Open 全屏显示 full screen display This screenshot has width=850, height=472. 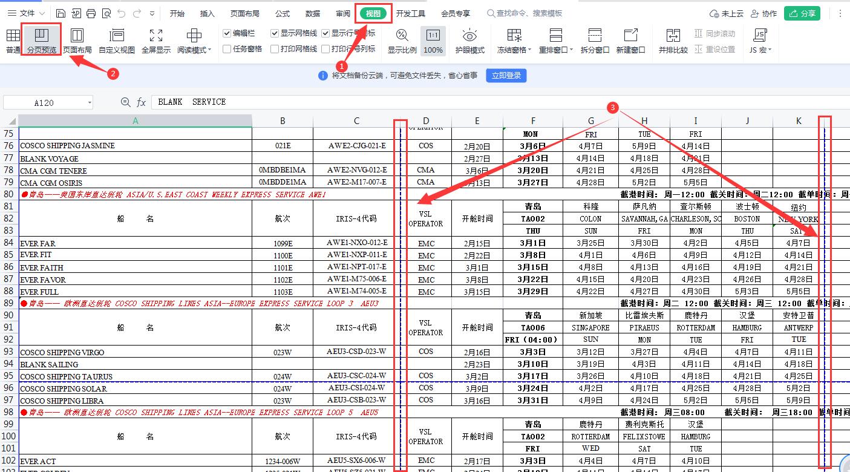[x=155, y=41]
